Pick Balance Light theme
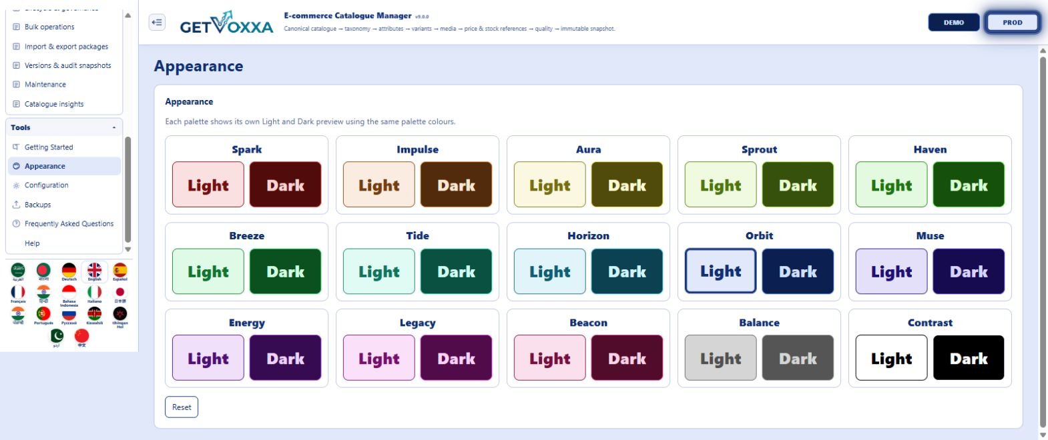The height and width of the screenshot is (440, 1048). [x=721, y=358]
